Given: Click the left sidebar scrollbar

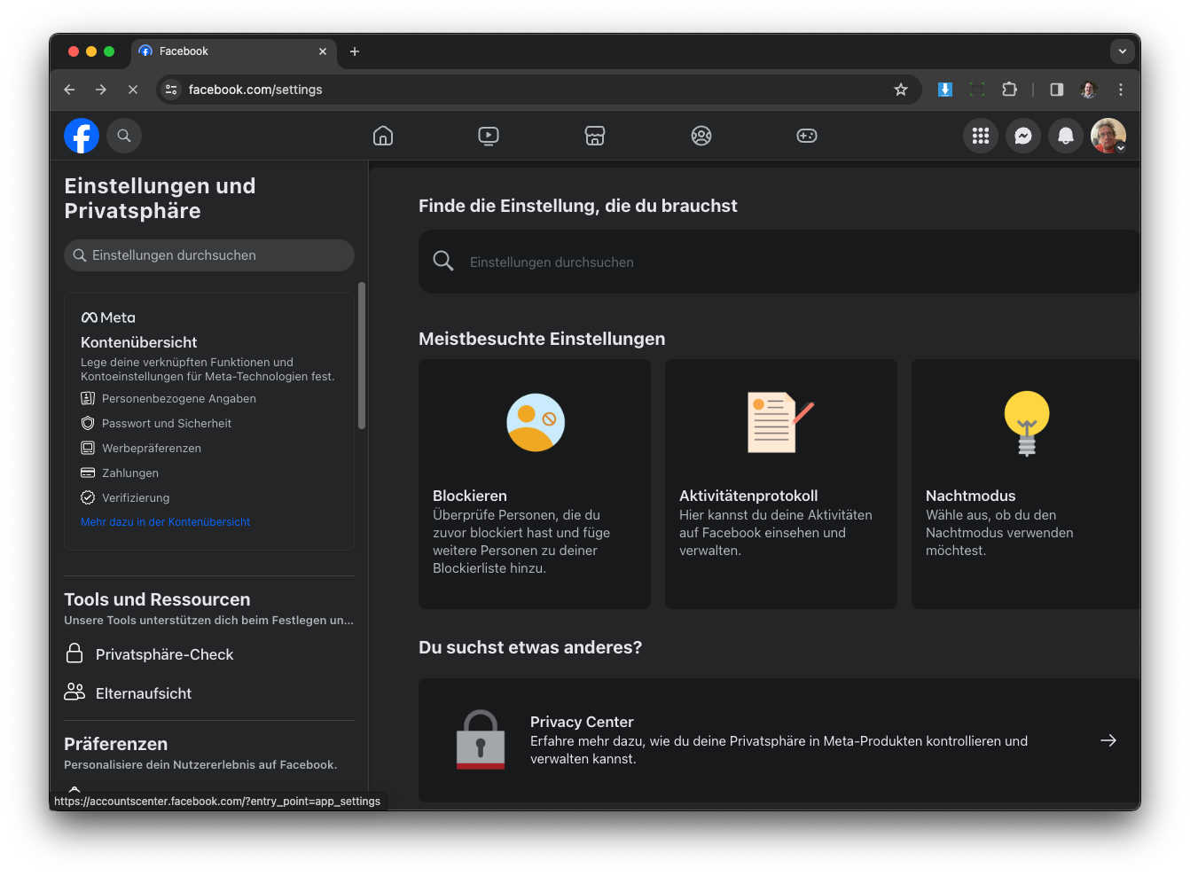Looking at the screenshot, I should (362, 355).
